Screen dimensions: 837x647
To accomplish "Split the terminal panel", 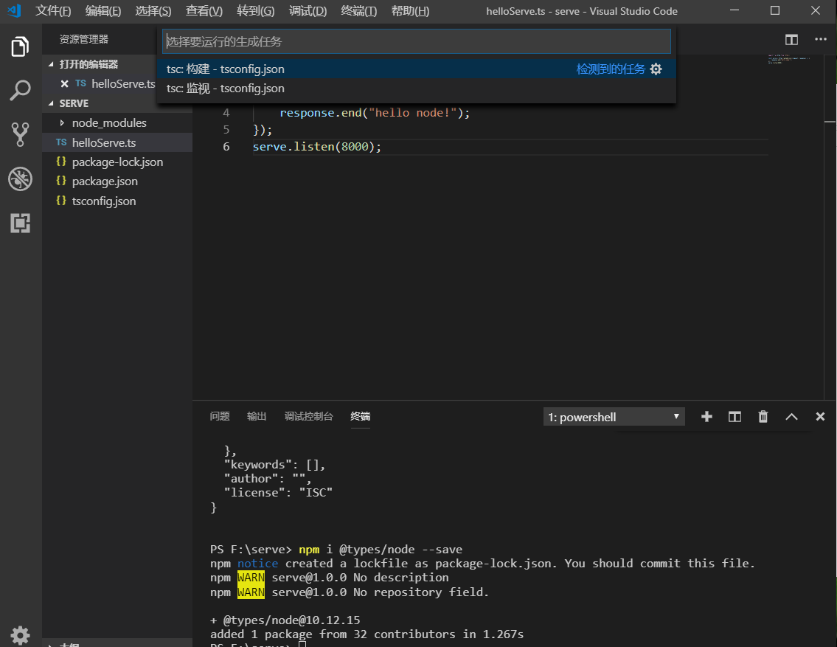I will coord(735,416).
